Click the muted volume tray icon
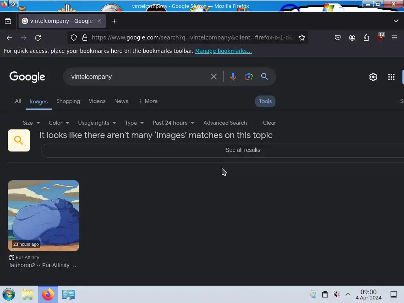Screen dimensions: 404x303 (x=337, y=294)
